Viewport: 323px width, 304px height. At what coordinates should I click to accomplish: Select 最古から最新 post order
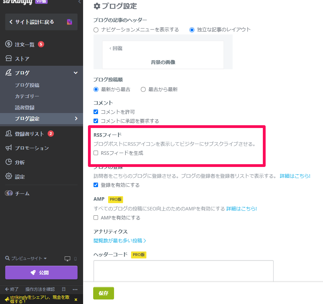coord(143,89)
